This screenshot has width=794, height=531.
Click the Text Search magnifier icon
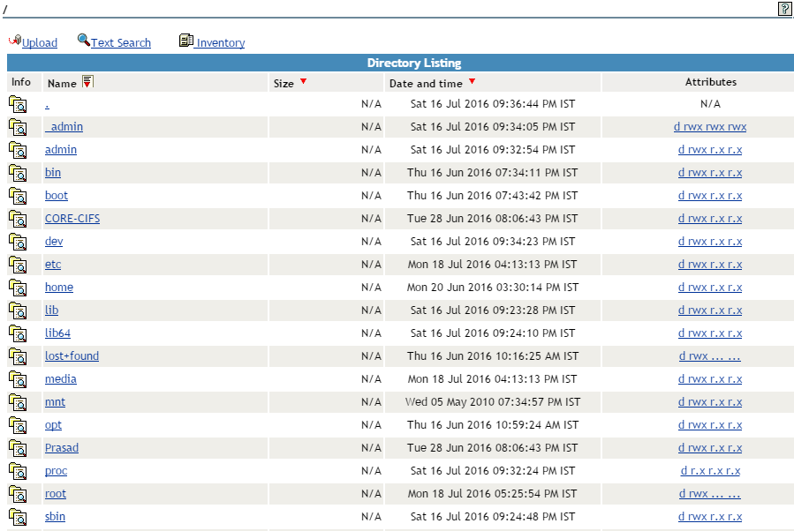83,41
